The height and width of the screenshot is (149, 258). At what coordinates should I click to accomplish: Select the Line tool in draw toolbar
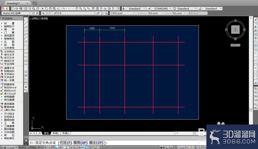click(26, 19)
